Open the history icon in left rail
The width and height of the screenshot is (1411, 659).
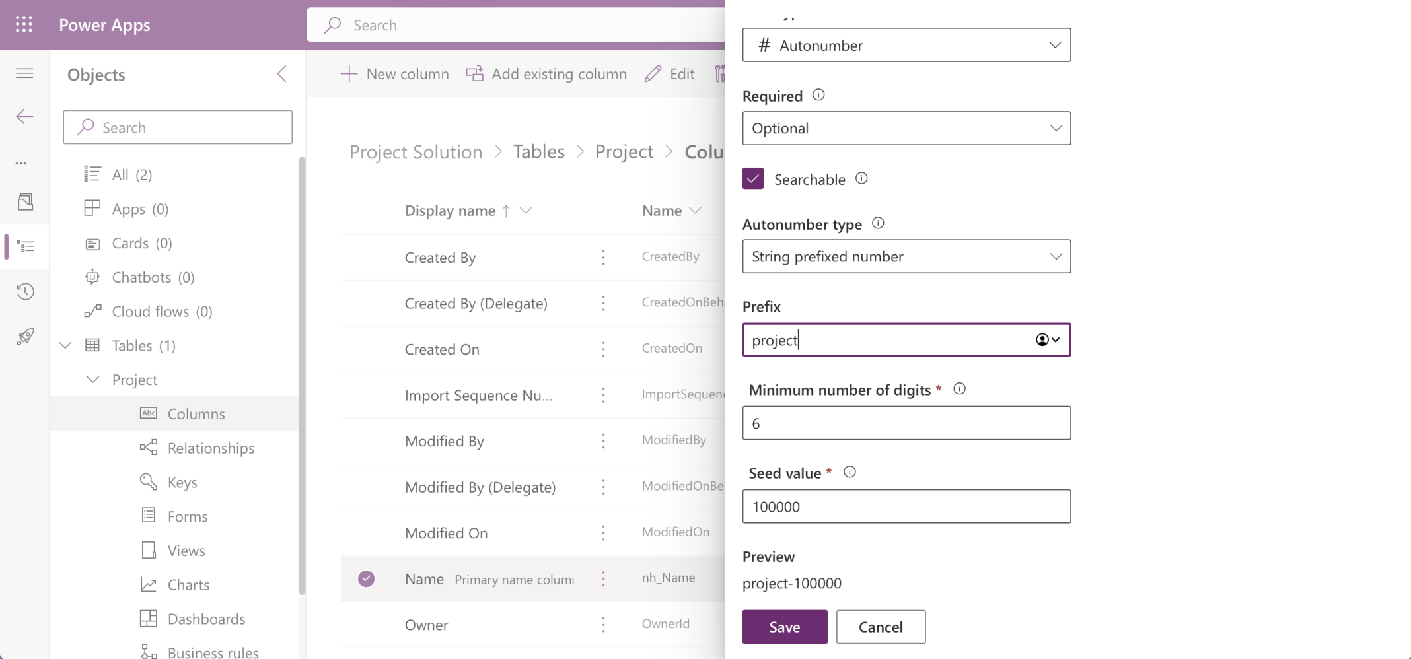[25, 291]
